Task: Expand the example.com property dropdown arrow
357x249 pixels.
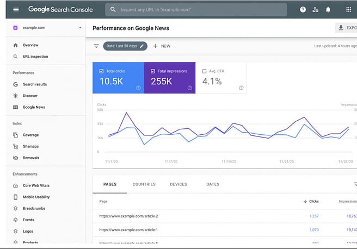Action: (80, 28)
